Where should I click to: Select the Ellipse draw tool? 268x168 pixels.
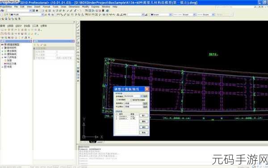pyautogui.click(x=78, y=52)
